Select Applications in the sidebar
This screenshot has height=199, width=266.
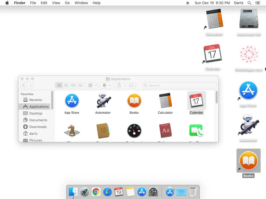(35, 106)
